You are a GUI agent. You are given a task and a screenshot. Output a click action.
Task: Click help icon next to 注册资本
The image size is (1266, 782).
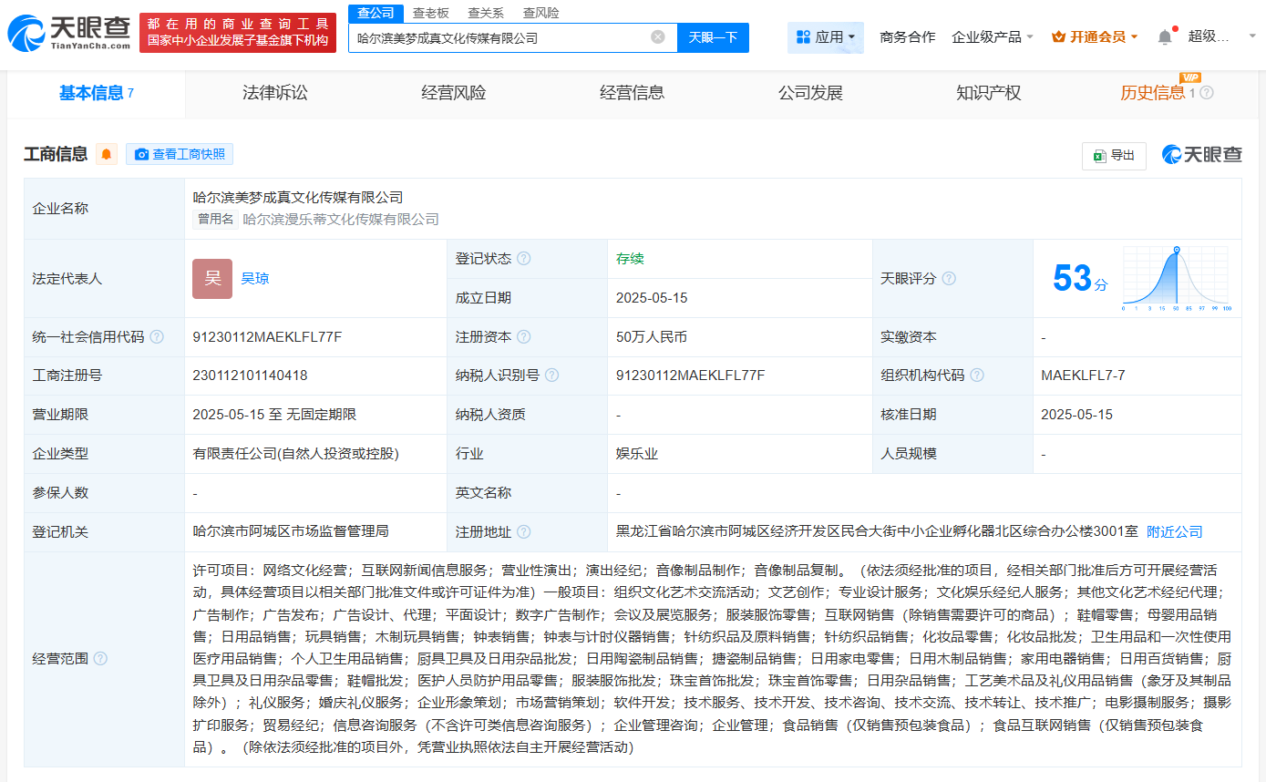point(523,337)
